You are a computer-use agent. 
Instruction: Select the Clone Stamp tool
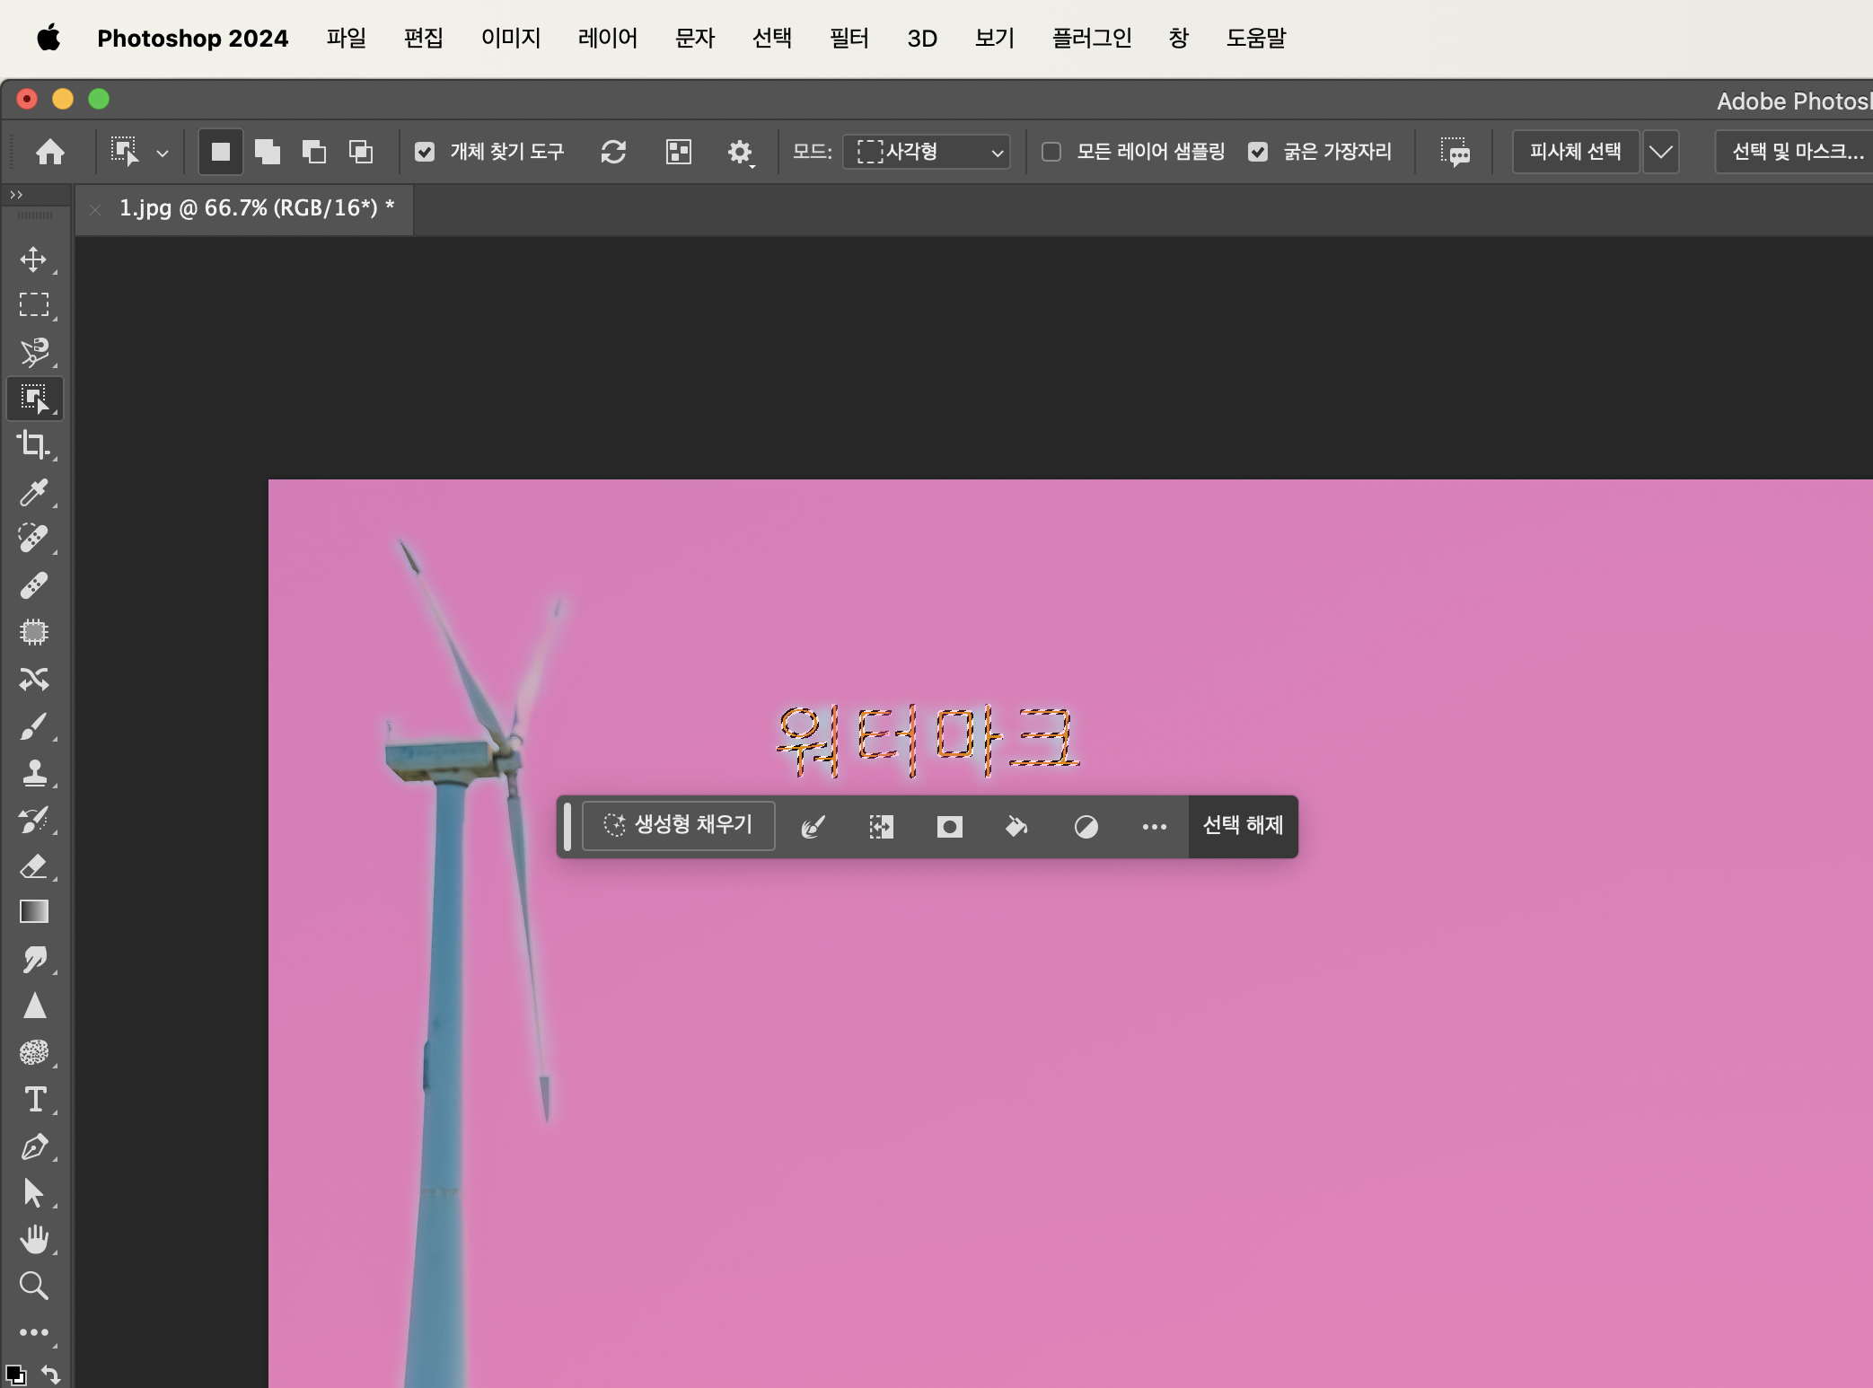point(34,773)
